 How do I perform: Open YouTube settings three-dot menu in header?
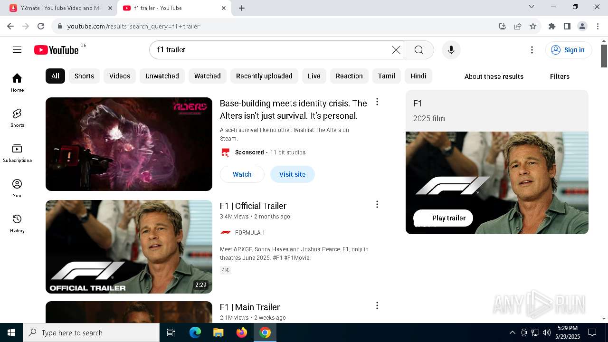click(x=532, y=50)
